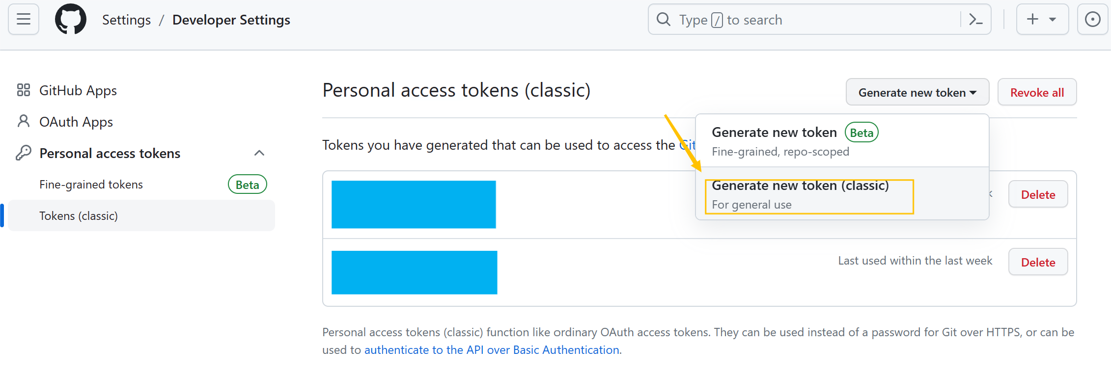Image resolution: width=1111 pixels, height=374 pixels.
Task: Click the OAuth Apps person icon
Action: click(x=23, y=121)
